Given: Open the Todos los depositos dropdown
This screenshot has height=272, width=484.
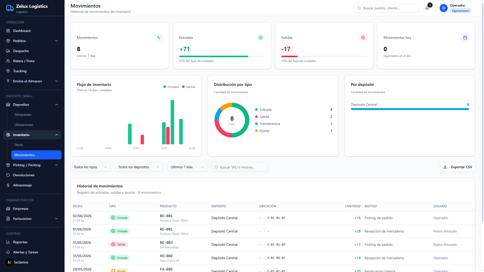Looking at the screenshot, I should (139, 167).
